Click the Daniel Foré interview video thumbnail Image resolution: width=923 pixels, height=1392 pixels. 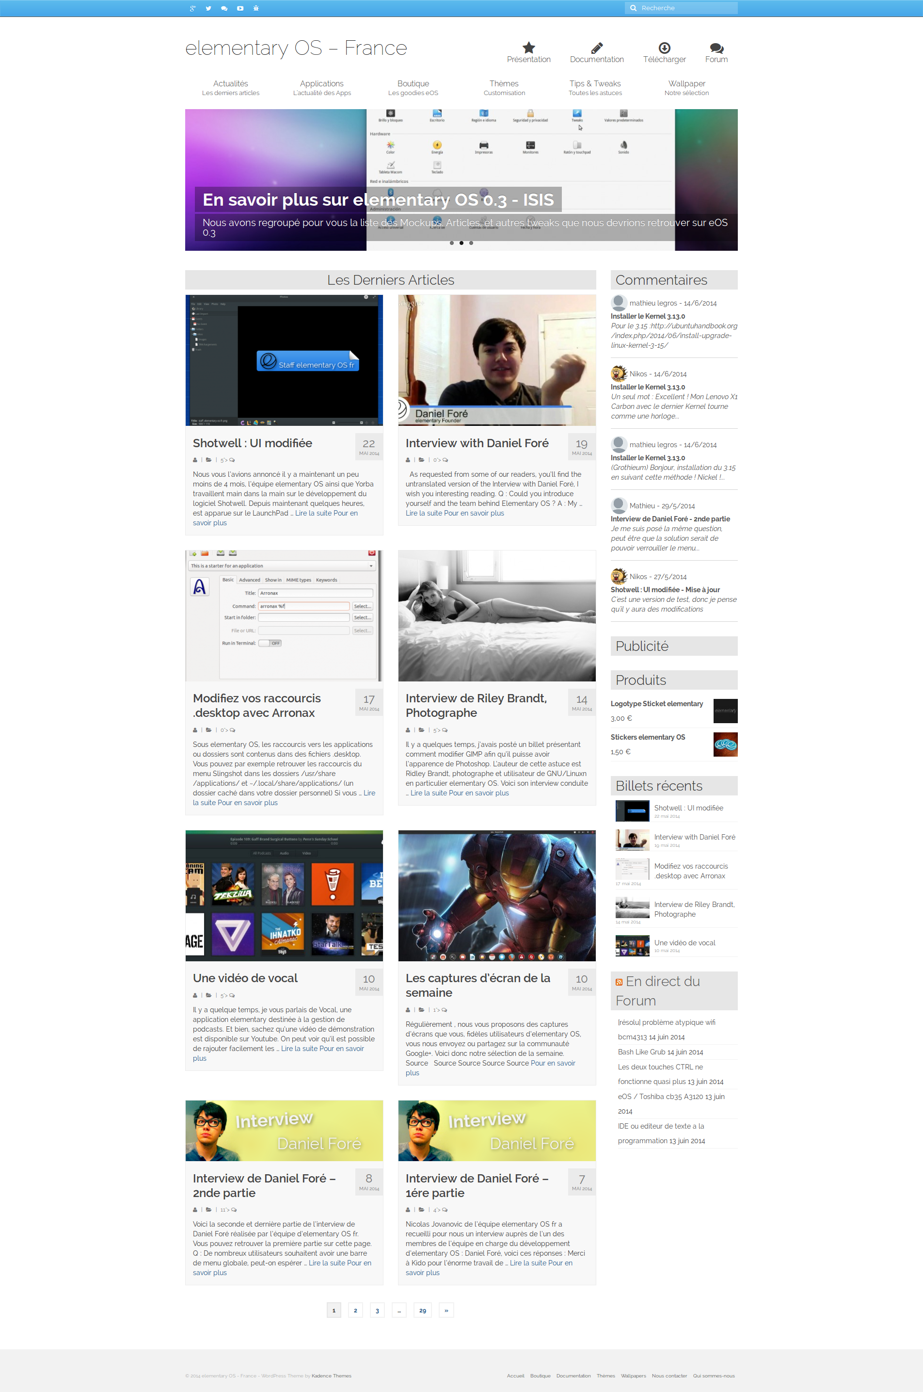click(x=497, y=360)
